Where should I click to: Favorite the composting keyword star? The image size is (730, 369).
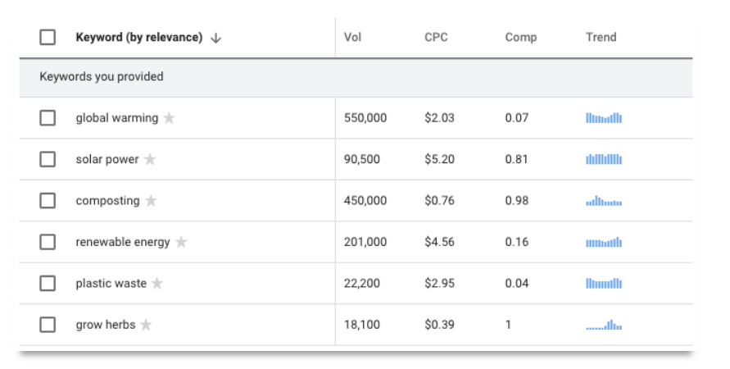(151, 200)
